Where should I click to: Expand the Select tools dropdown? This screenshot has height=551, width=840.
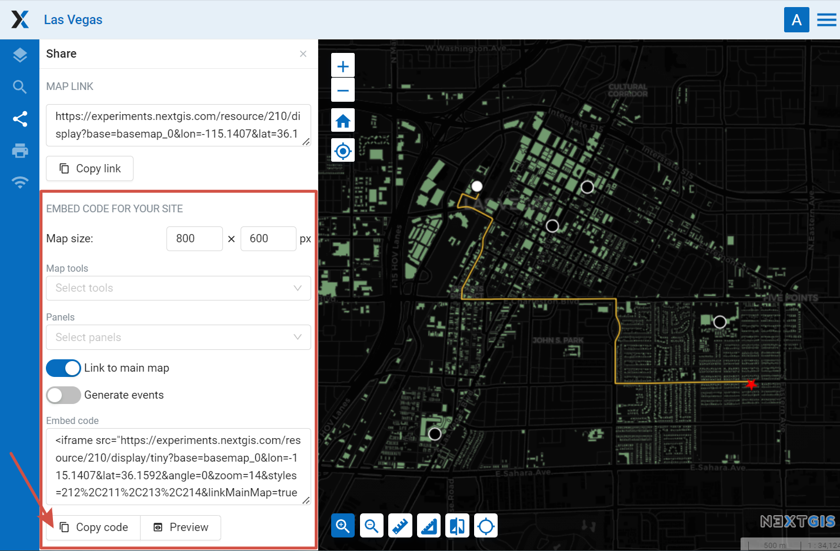178,288
